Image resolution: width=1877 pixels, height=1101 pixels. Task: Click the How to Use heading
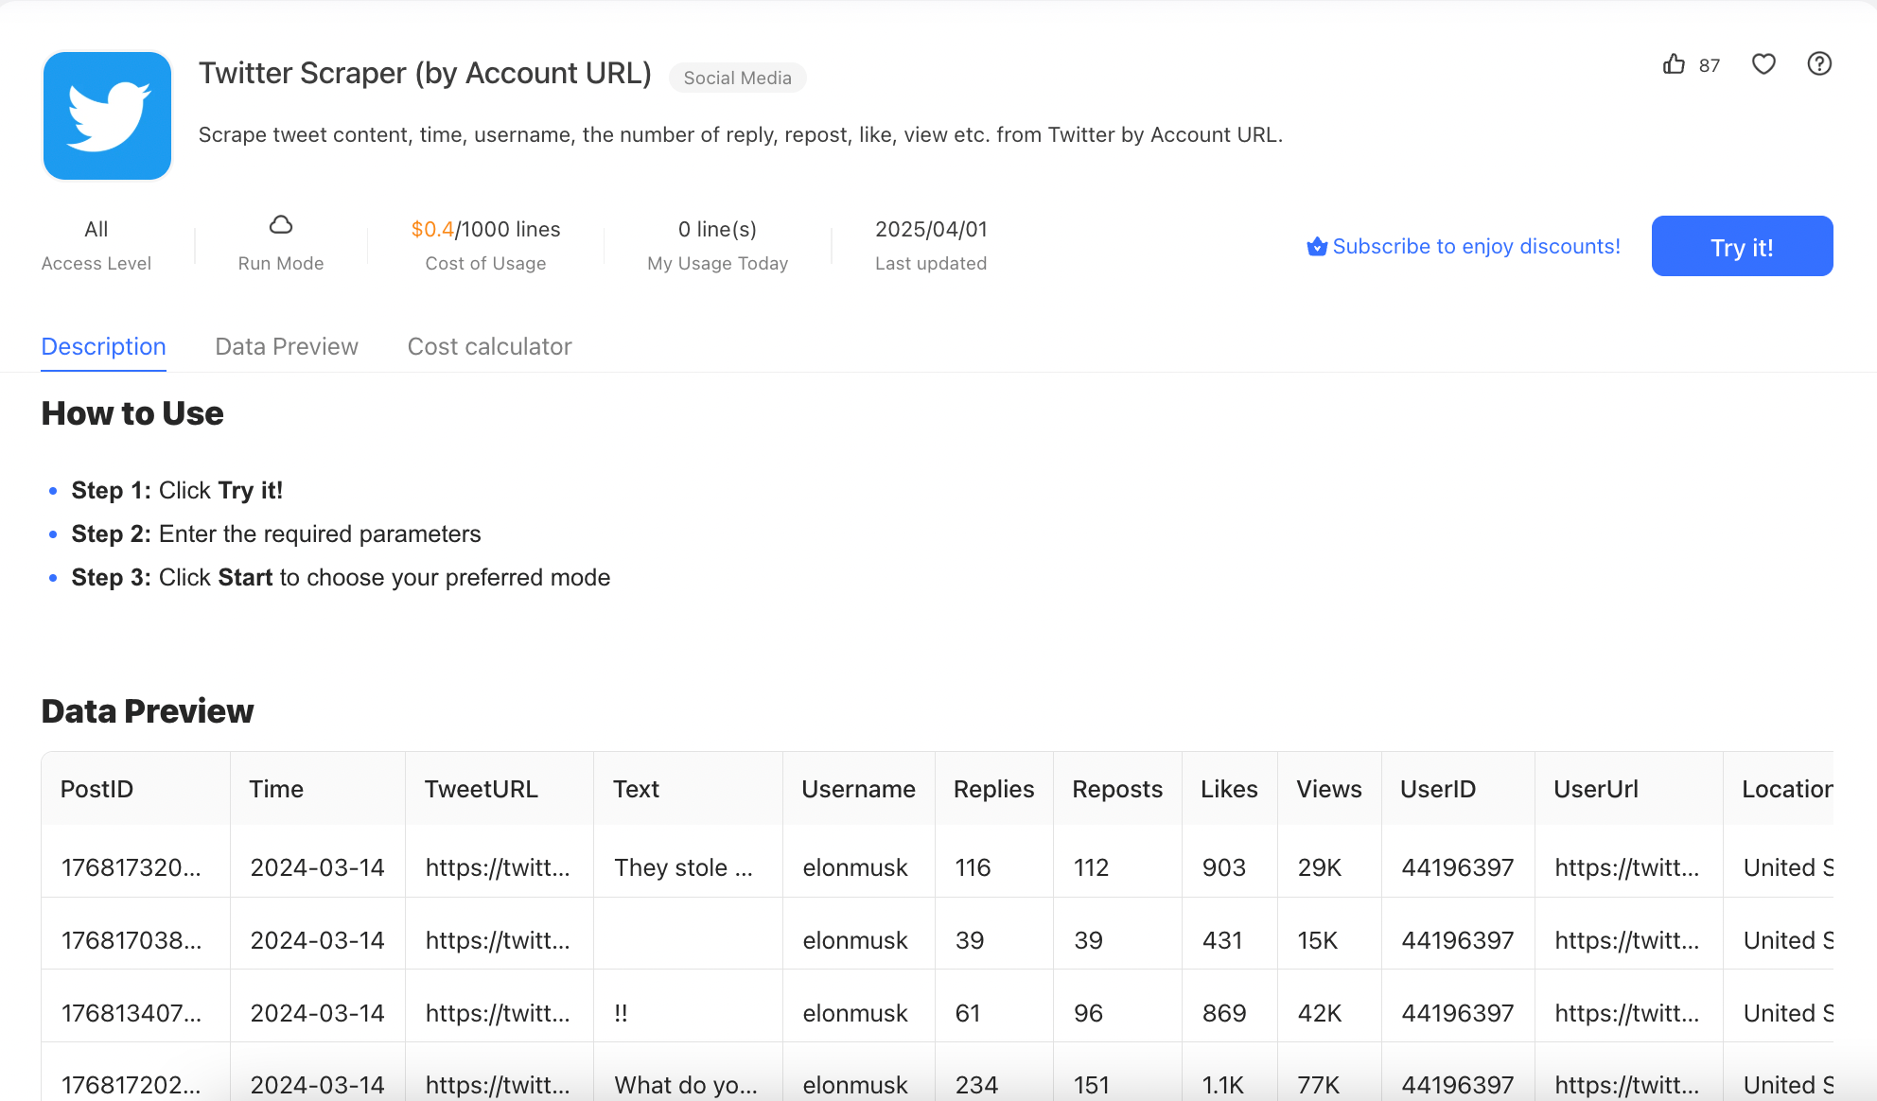click(x=132, y=413)
